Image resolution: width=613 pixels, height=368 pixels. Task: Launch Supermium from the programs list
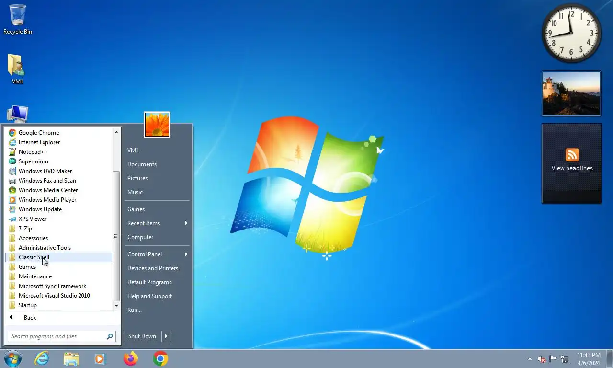[58, 161]
